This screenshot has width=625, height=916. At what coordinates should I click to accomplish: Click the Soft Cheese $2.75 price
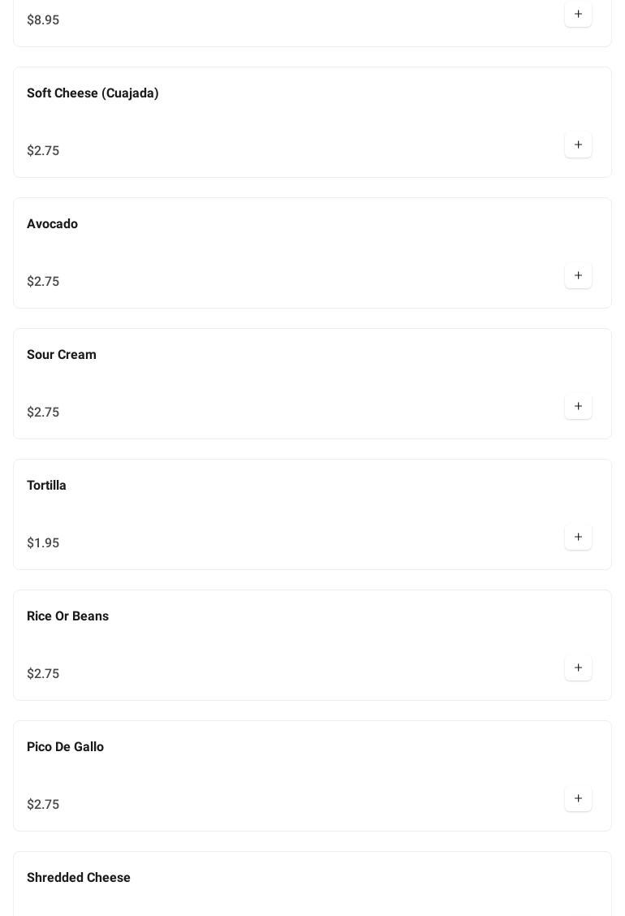coord(43,151)
